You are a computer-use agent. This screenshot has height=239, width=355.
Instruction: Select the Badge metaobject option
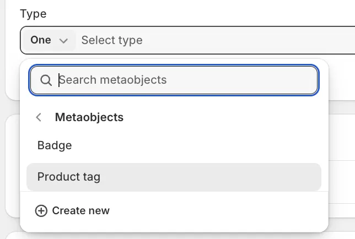(55, 145)
